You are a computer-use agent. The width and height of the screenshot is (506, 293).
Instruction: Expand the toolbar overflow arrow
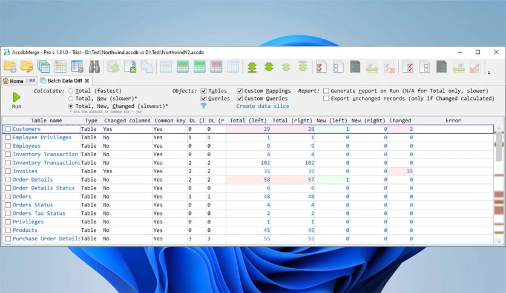click(x=489, y=73)
